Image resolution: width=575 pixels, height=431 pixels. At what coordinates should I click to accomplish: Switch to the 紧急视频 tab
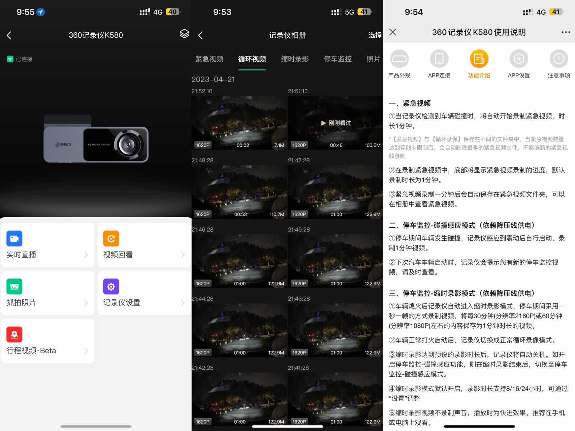point(209,59)
